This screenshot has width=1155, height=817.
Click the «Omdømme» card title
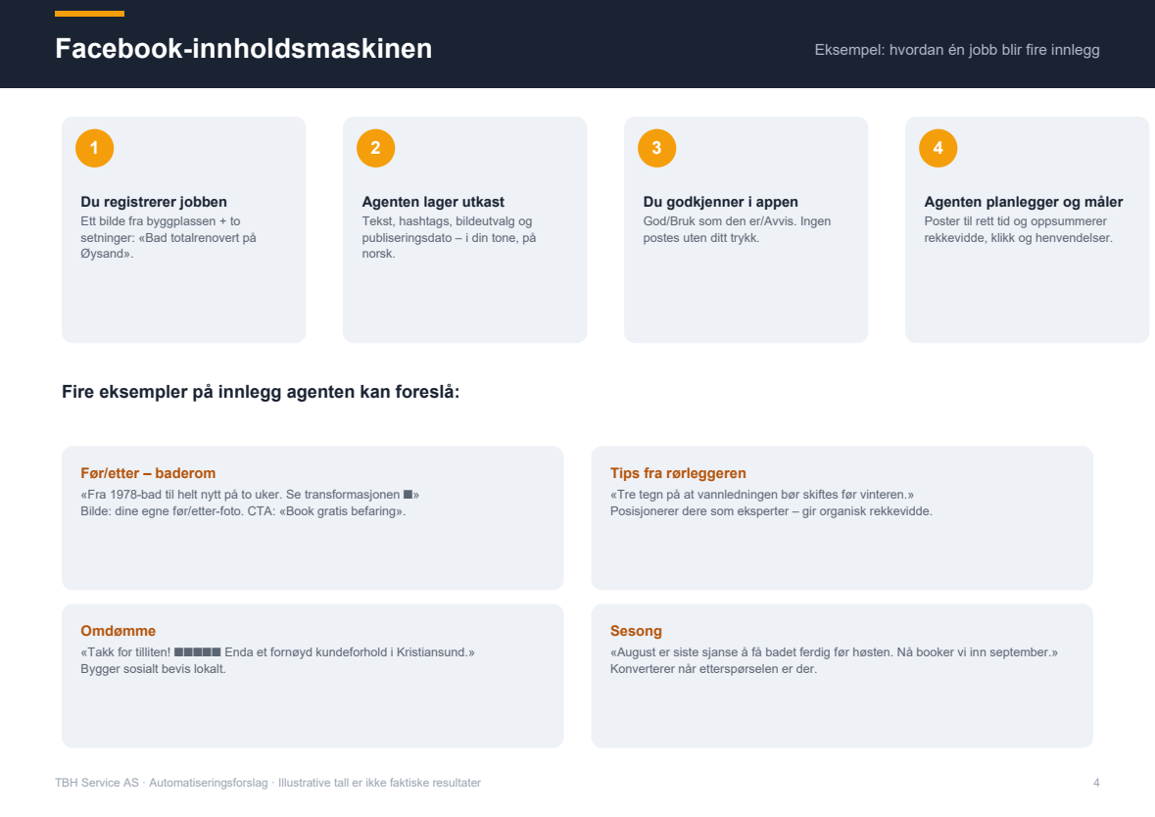pyautogui.click(x=119, y=631)
